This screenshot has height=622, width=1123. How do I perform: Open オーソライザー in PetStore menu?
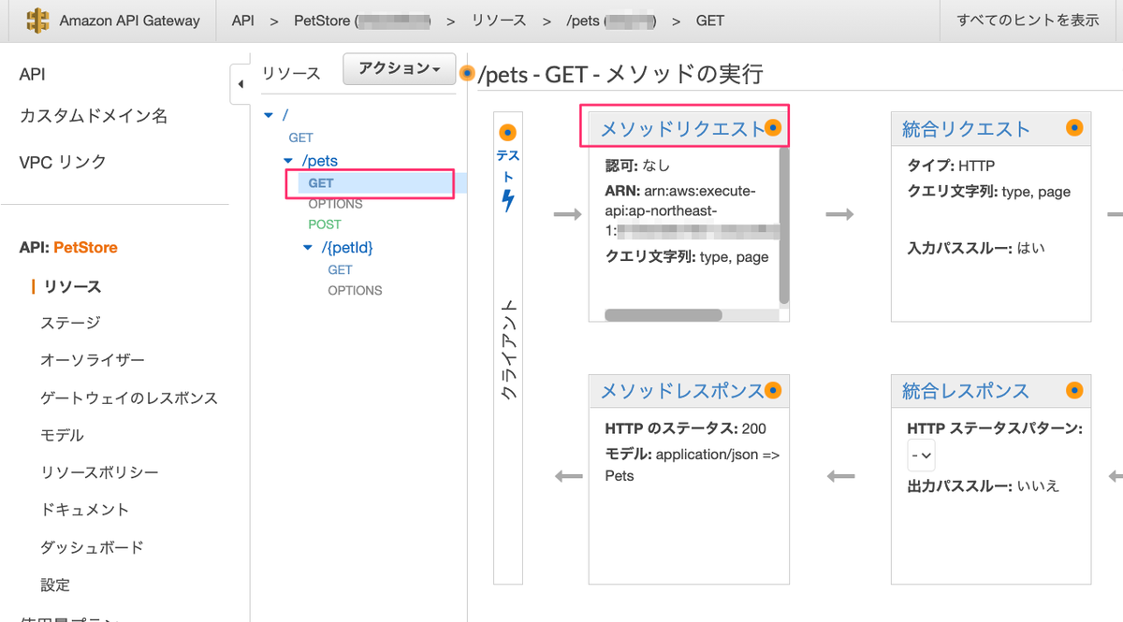point(93,360)
